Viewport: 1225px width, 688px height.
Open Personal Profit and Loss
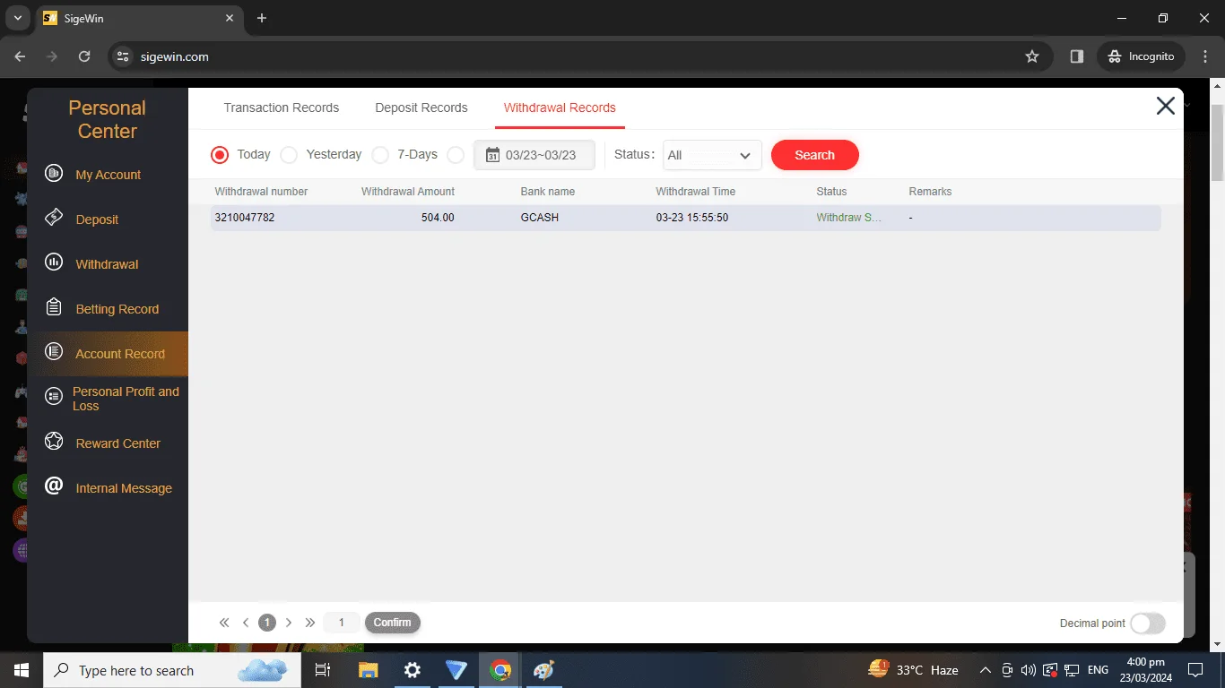pyautogui.click(x=126, y=399)
